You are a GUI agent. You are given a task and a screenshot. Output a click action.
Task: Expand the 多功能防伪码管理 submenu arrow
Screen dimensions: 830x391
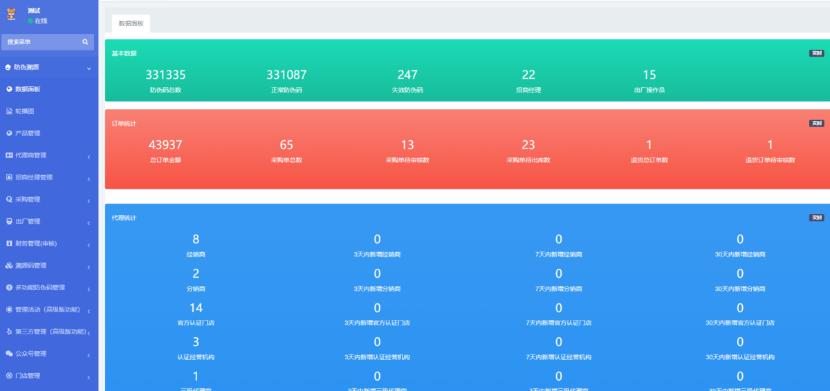point(89,289)
